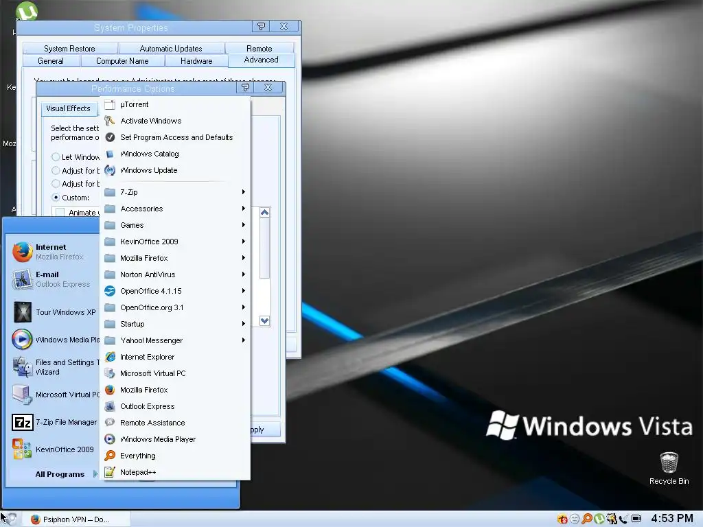Expand the Accessories submenu
Image resolution: width=703 pixels, height=527 pixels.
(175, 209)
